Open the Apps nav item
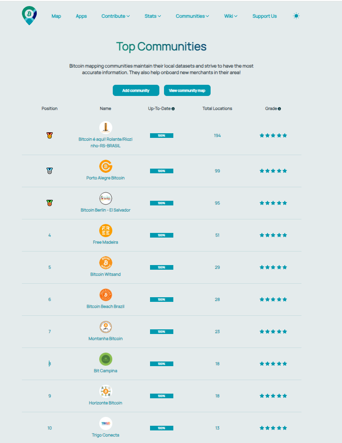Viewport: 342px width, 443px height. [x=81, y=16]
